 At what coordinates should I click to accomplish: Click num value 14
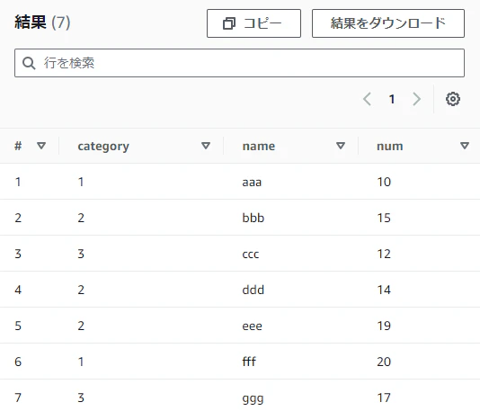pyautogui.click(x=384, y=290)
